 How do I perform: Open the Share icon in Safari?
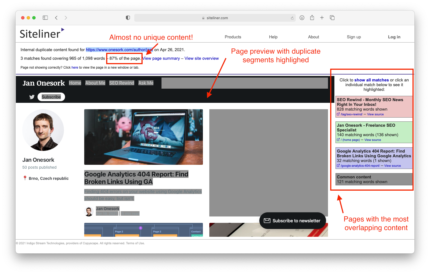[312, 18]
